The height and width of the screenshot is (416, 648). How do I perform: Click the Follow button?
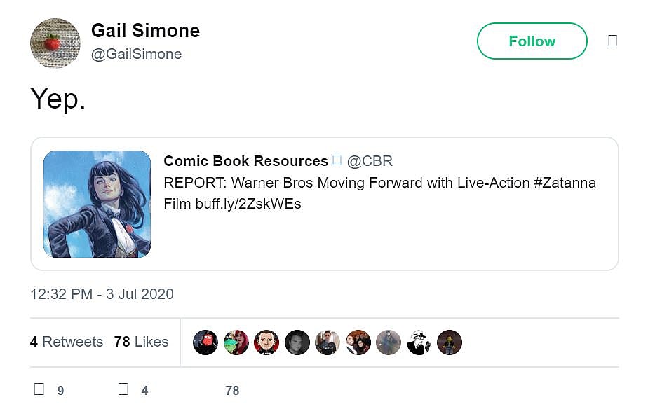point(532,41)
